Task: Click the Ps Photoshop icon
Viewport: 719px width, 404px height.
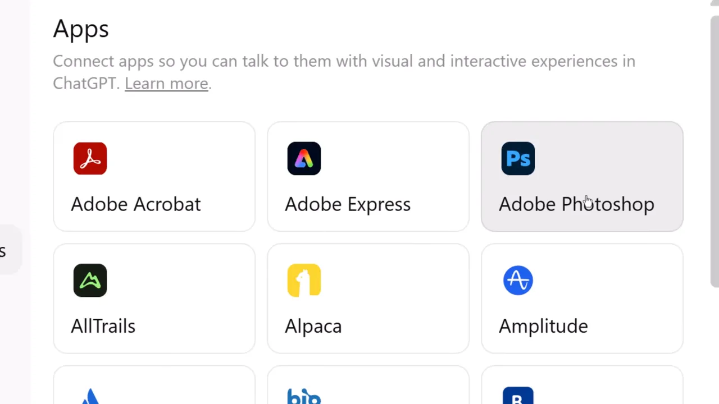Action: [x=518, y=158]
